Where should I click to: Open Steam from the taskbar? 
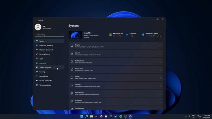coord(116,116)
